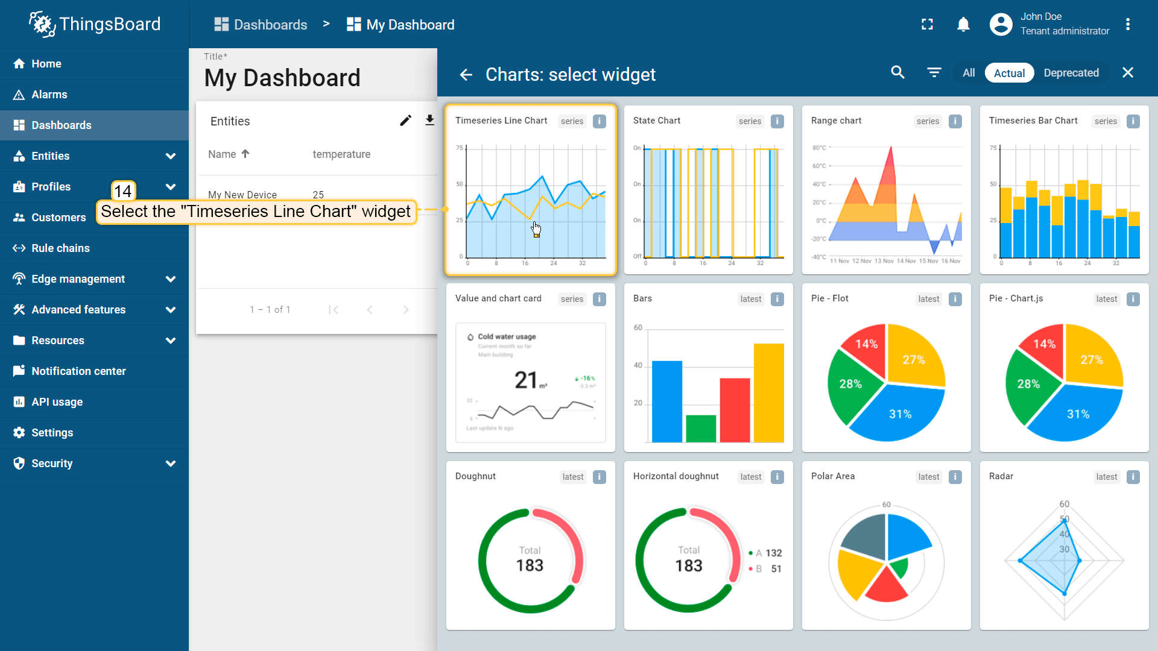Select the Range chart widget
The height and width of the screenshot is (651, 1158).
pos(887,190)
